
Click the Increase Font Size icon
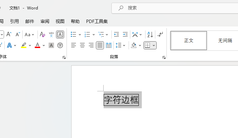pos(9,34)
